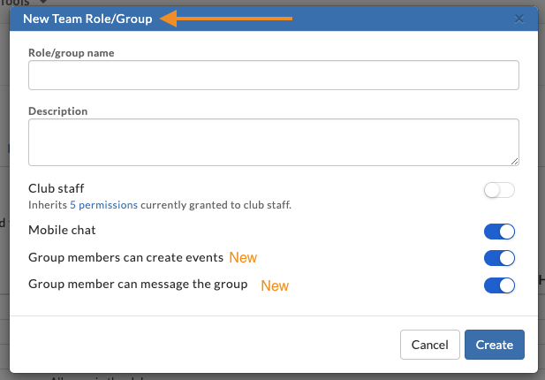Click the Mobile chat label
This screenshot has width=545, height=380.
tap(62, 230)
